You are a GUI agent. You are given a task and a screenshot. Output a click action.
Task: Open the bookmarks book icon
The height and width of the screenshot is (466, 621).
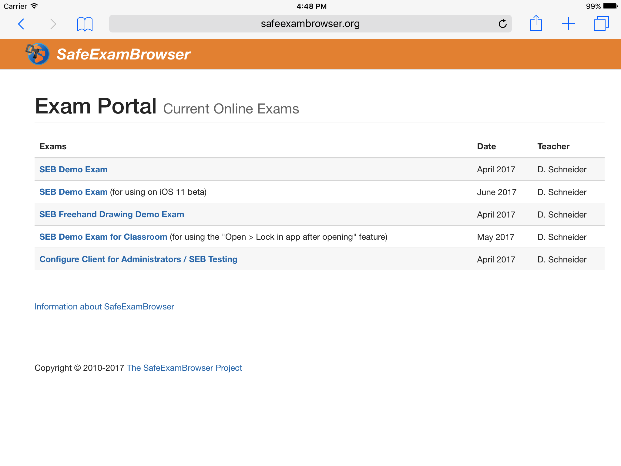(85, 24)
